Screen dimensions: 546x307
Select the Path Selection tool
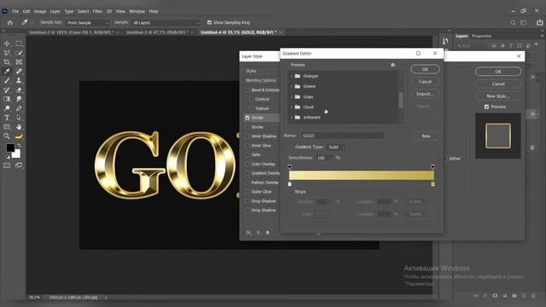point(19,118)
